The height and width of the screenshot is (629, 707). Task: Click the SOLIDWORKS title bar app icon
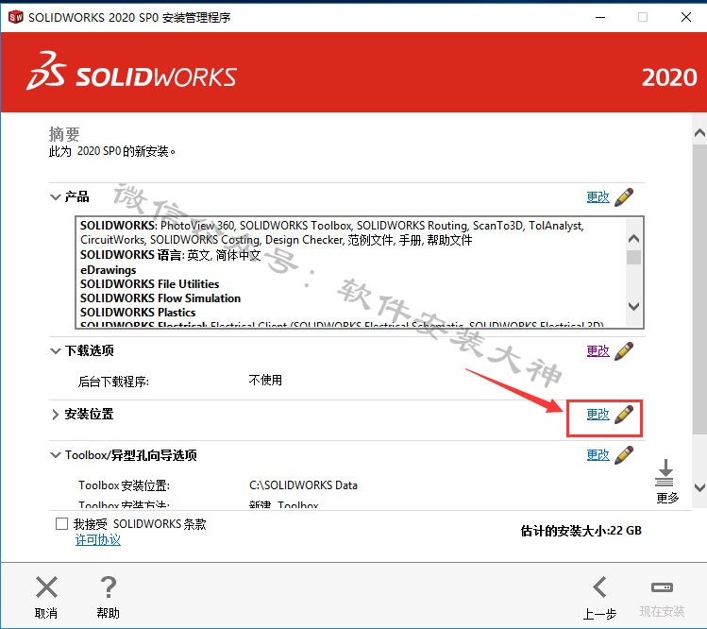[x=15, y=17]
